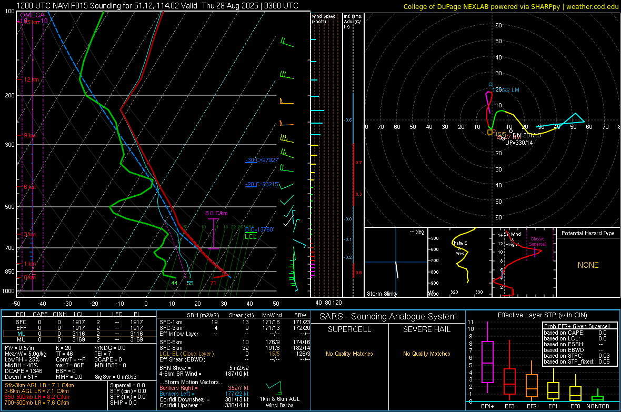621x412 pixels.
Task: Click the Inf. Temp. Adv. panel header
Action: pyautogui.click(x=353, y=22)
